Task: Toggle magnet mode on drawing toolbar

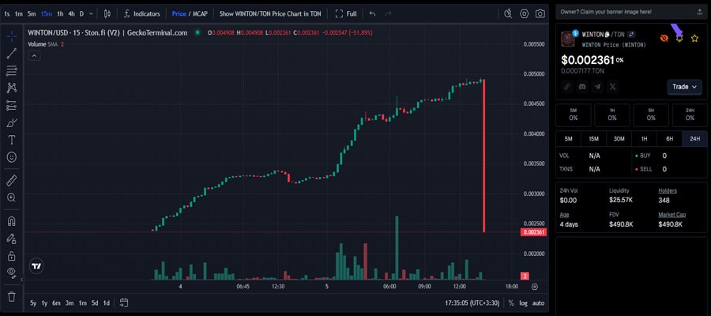Action: [12, 221]
